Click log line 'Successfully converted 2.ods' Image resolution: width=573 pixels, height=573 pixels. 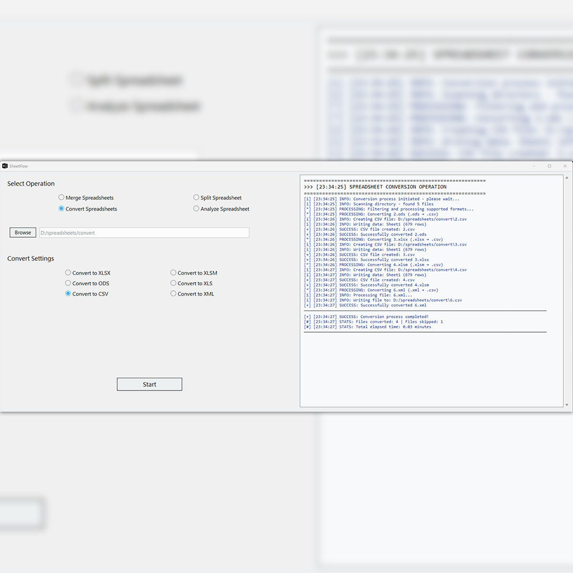point(365,235)
